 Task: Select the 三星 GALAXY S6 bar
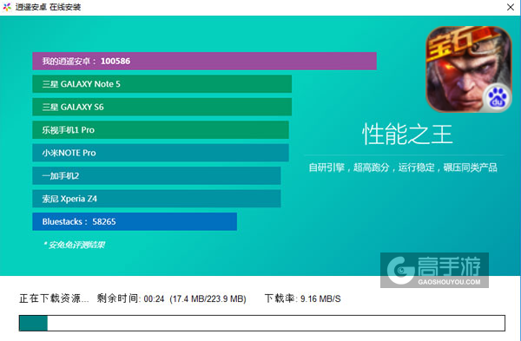coord(162,107)
